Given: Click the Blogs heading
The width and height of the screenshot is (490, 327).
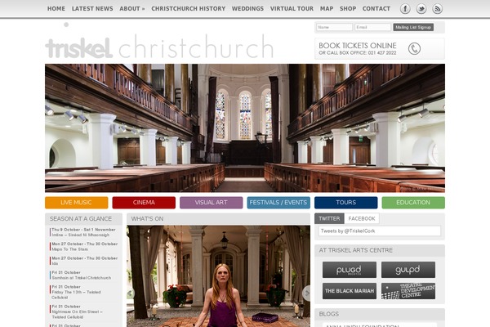Looking at the screenshot, I should coord(329,314).
